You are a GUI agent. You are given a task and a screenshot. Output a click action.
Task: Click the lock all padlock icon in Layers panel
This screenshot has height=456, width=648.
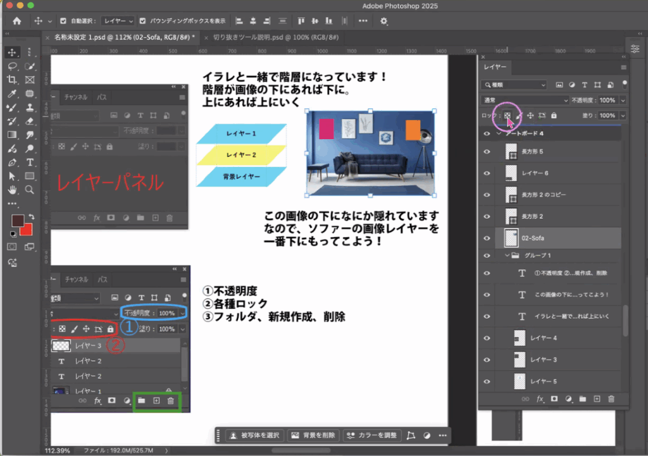[554, 116]
